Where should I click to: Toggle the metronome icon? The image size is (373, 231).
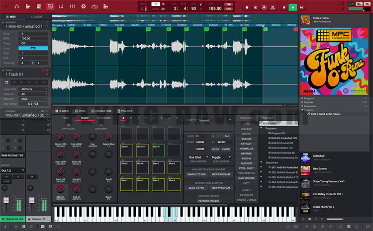coord(142,9)
